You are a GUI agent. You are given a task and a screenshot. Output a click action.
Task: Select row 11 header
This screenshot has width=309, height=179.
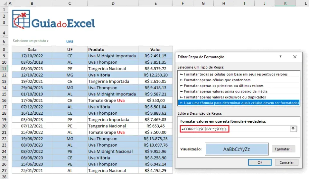4,69
